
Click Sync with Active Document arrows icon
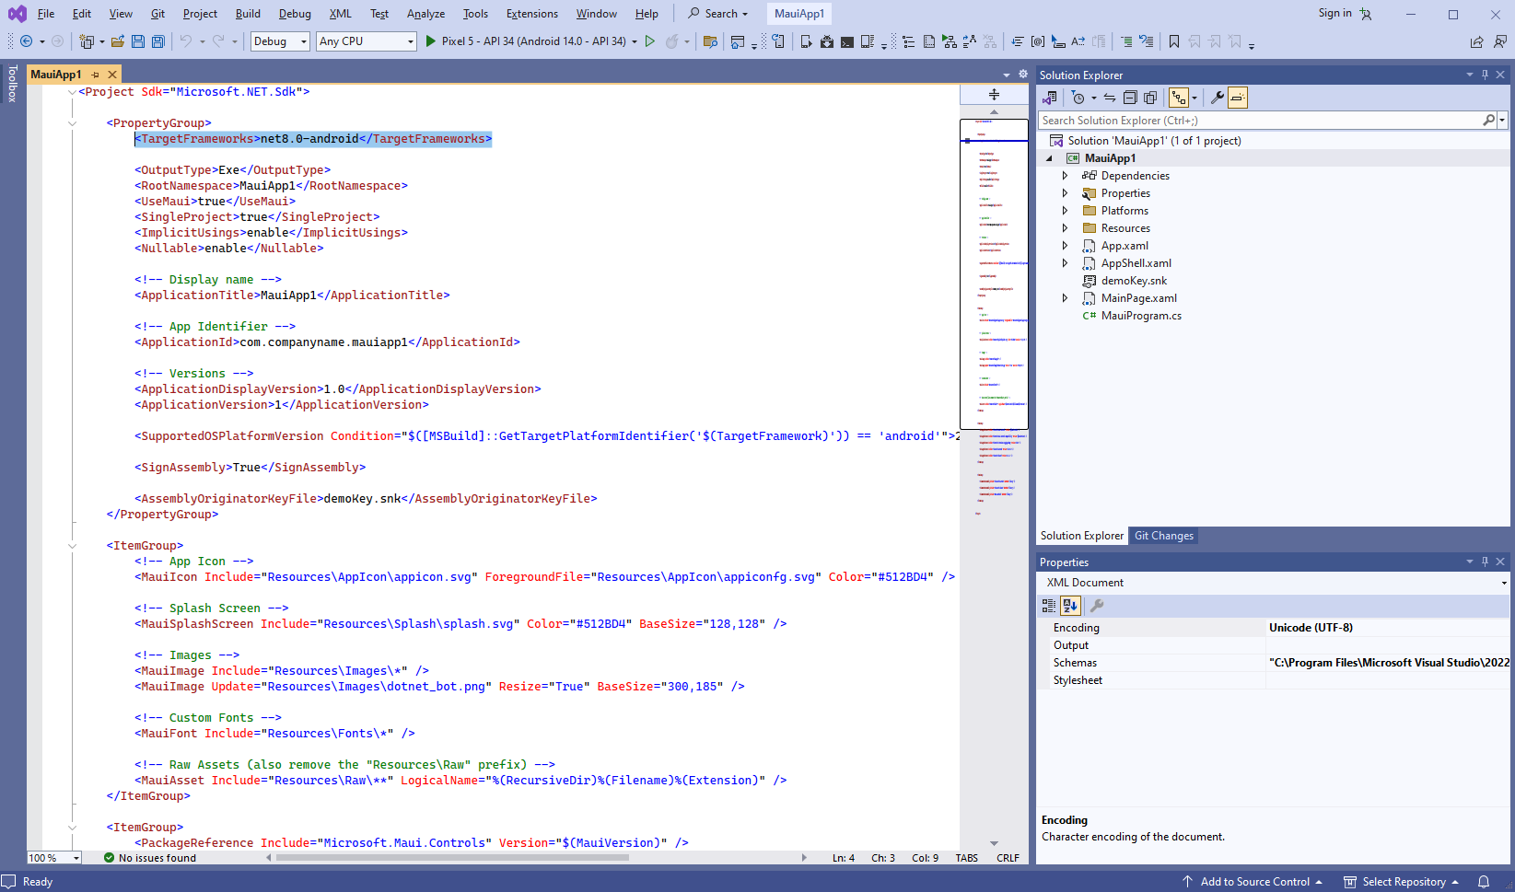(x=1110, y=98)
